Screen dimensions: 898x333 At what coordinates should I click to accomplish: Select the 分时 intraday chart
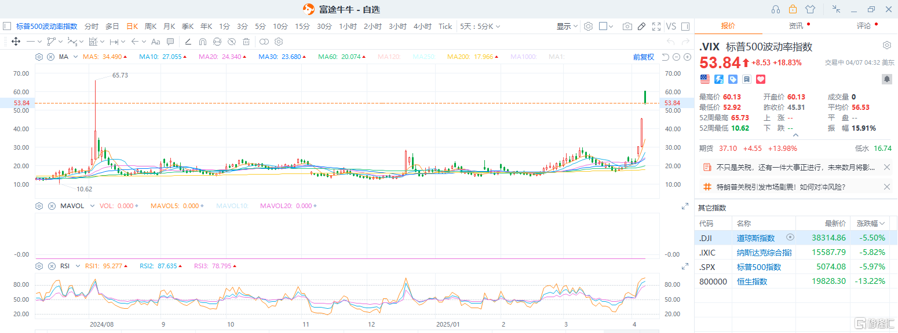[92, 26]
